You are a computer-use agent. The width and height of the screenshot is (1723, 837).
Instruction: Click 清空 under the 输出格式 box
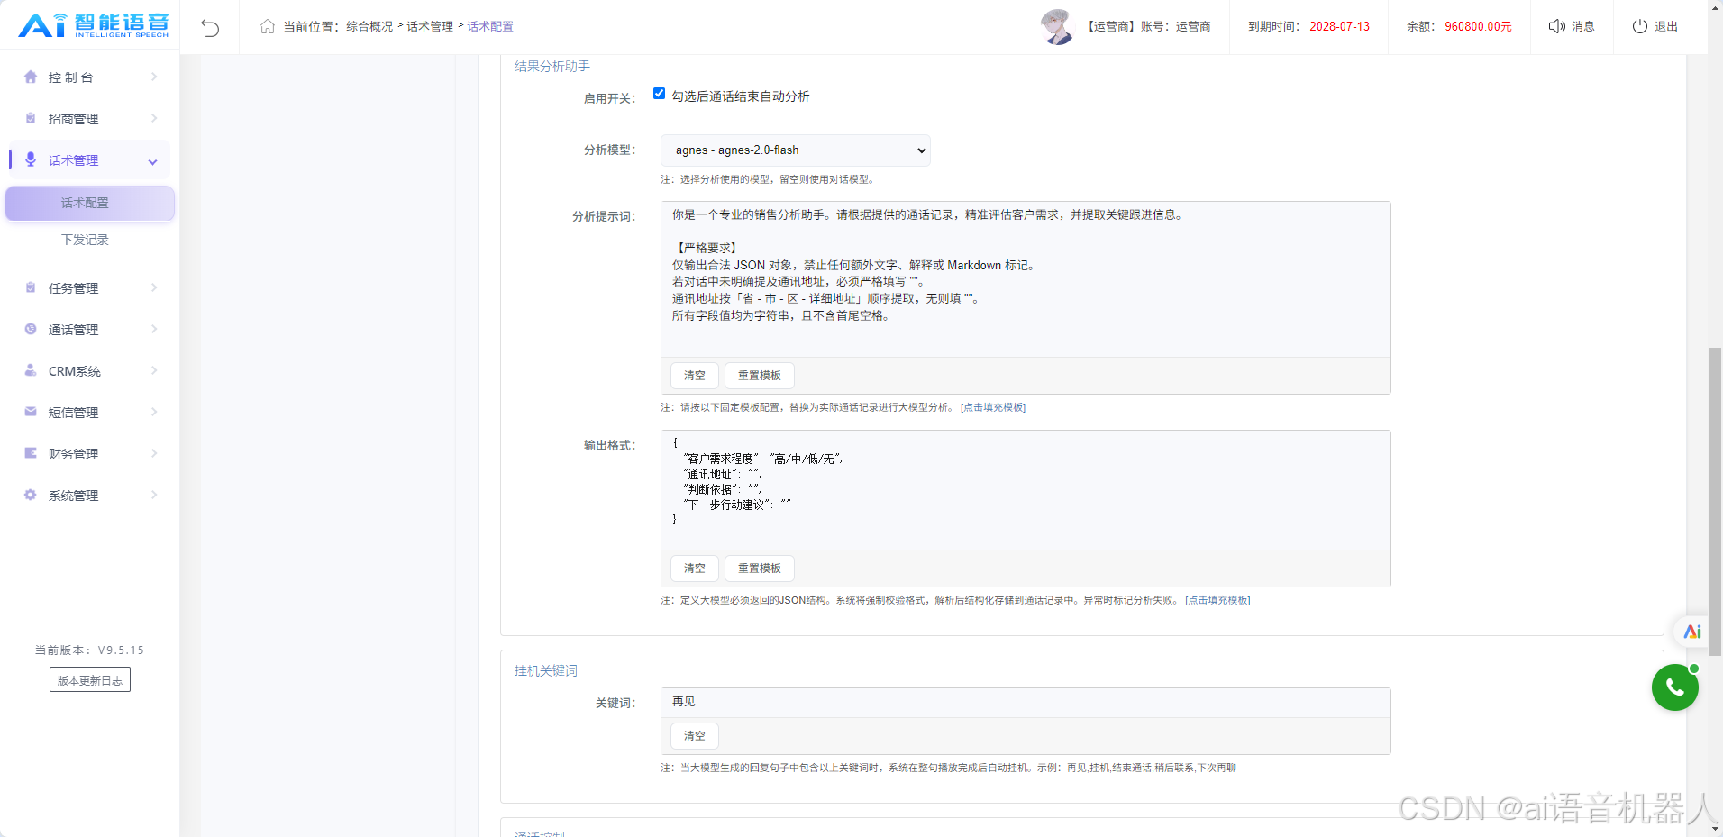(695, 569)
